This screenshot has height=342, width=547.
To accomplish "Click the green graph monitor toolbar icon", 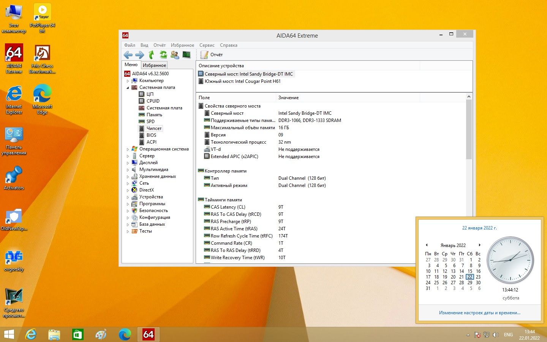I will (187, 55).
